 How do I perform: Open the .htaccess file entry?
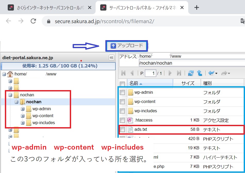tap(143, 120)
